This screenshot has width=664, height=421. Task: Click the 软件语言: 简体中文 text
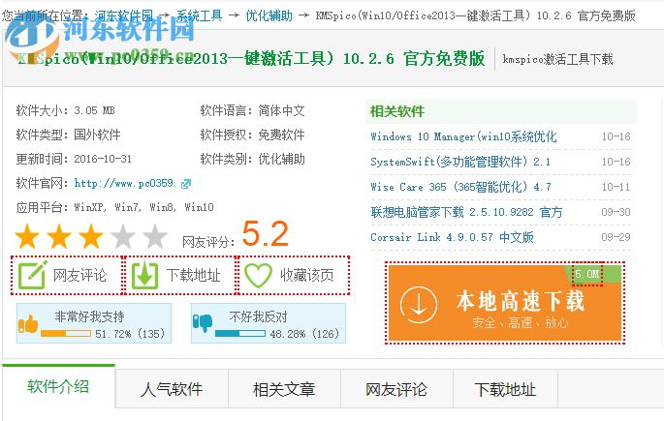pyautogui.click(x=252, y=110)
